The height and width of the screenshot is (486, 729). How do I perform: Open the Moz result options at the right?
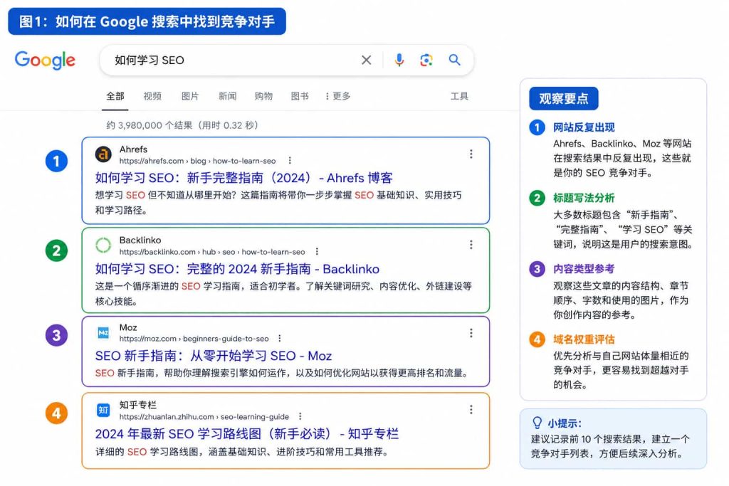[x=471, y=333]
